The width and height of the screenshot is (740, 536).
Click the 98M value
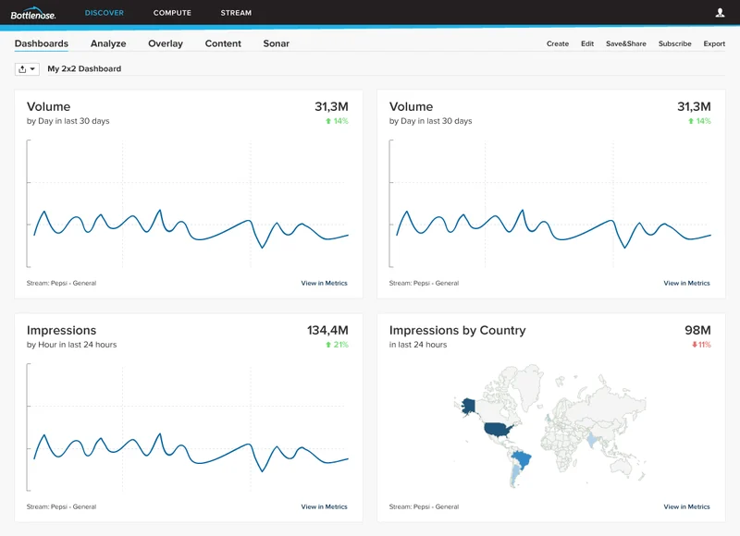[x=698, y=331]
